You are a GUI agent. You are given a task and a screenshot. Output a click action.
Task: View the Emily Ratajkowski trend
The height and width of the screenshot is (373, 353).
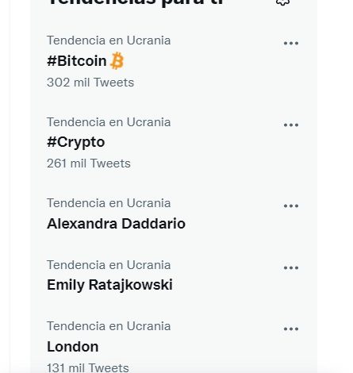[x=109, y=285]
